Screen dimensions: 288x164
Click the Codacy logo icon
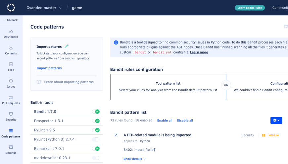click(x=11, y=8)
